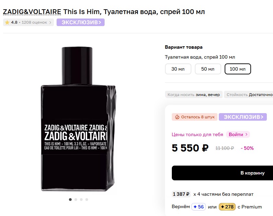Click the 'Войти' login button
Image resolution: width=273 pixels, height=216 pixels.
[238, 134]
